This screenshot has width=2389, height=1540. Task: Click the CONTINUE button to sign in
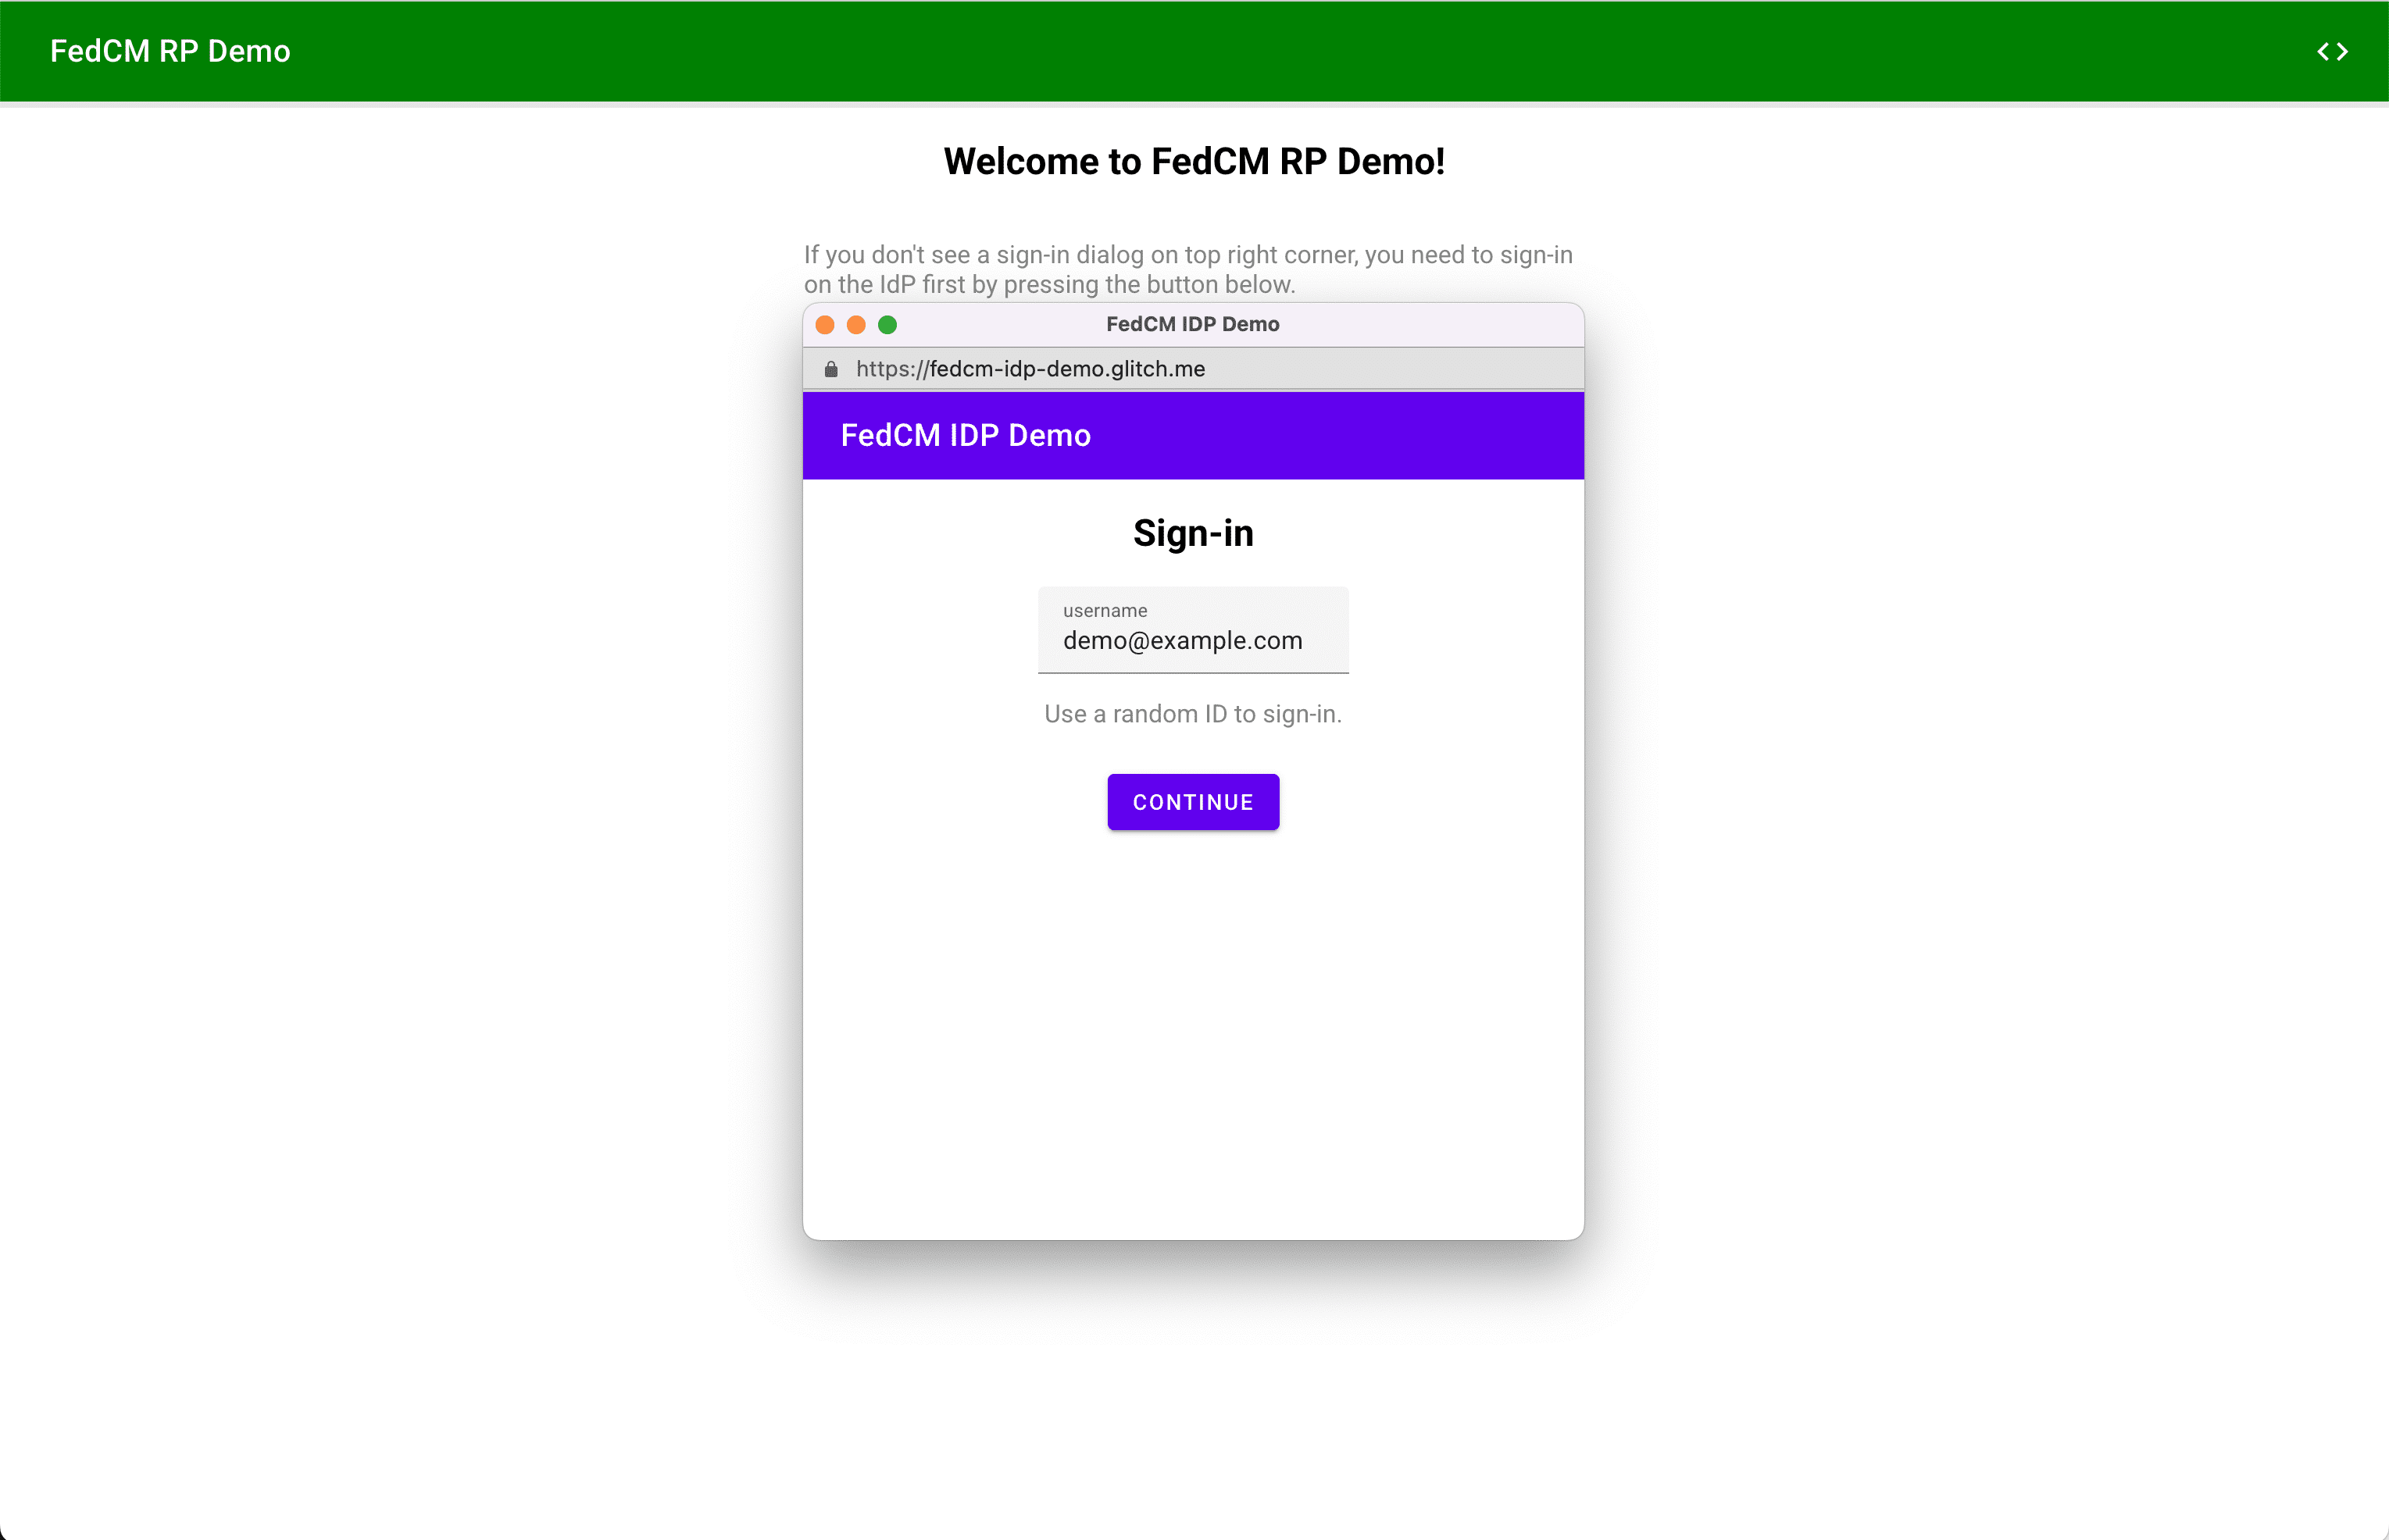[x=1193, y=802]
